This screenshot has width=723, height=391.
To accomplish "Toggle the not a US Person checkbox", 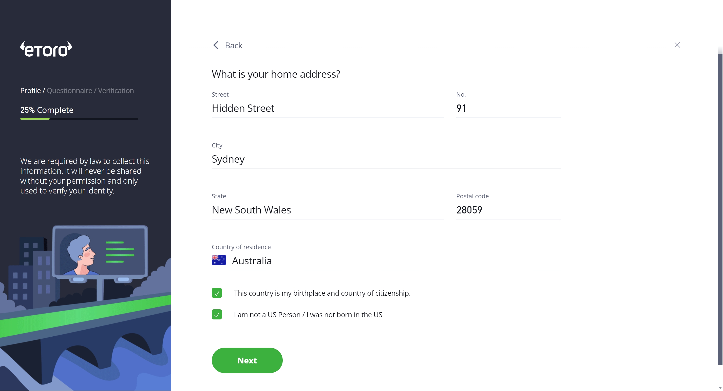I will (217, 314).
